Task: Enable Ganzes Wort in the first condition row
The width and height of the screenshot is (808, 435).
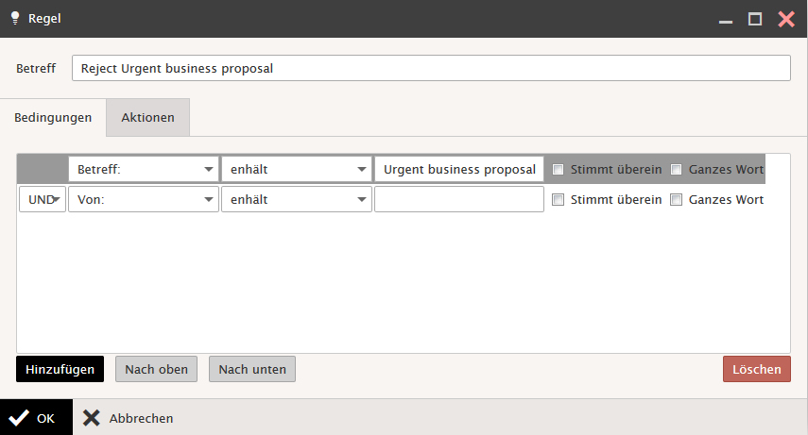Action: pyautogui.click(x=677, y=170)
